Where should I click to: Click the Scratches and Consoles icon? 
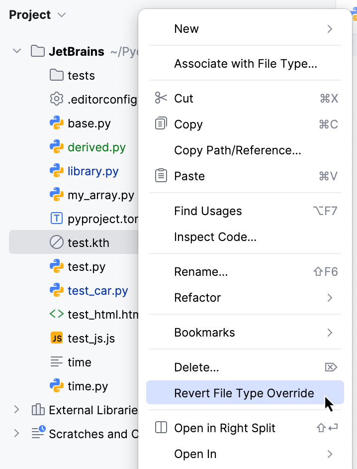38,434
